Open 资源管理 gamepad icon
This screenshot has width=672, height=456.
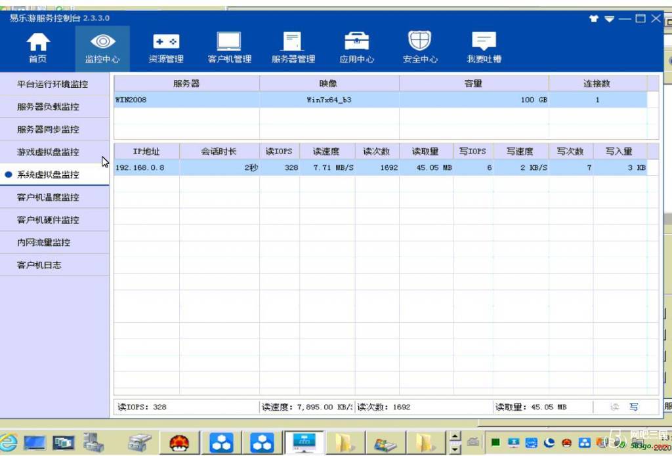coord(166,49)
